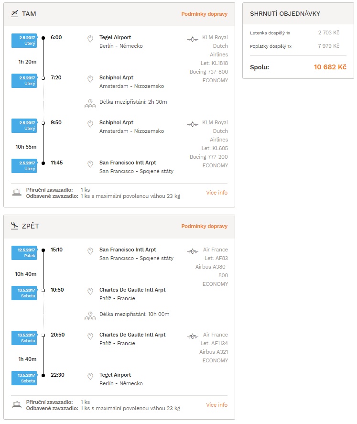The width and height of the screenshot is (357, 424).
Task: Click layover waiting icon for 2h 30m stop
Action: coord(90,104)
